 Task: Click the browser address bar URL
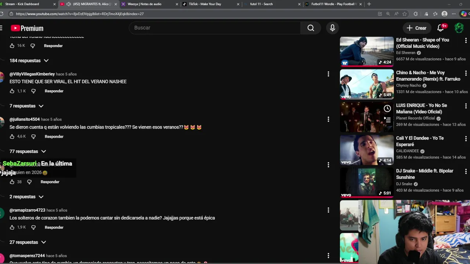(x=80, y=14)
